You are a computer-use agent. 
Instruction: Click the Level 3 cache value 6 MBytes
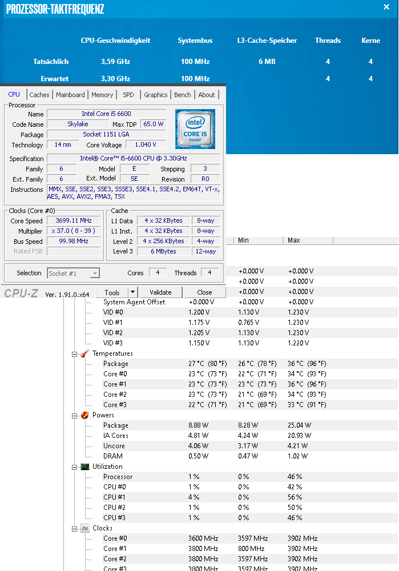coord(163,251)
